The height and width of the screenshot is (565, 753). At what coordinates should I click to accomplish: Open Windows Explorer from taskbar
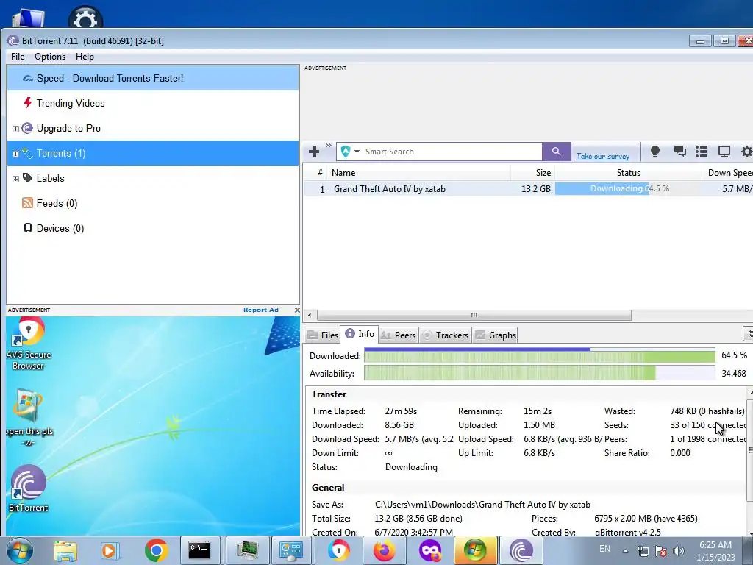[65, 551]
